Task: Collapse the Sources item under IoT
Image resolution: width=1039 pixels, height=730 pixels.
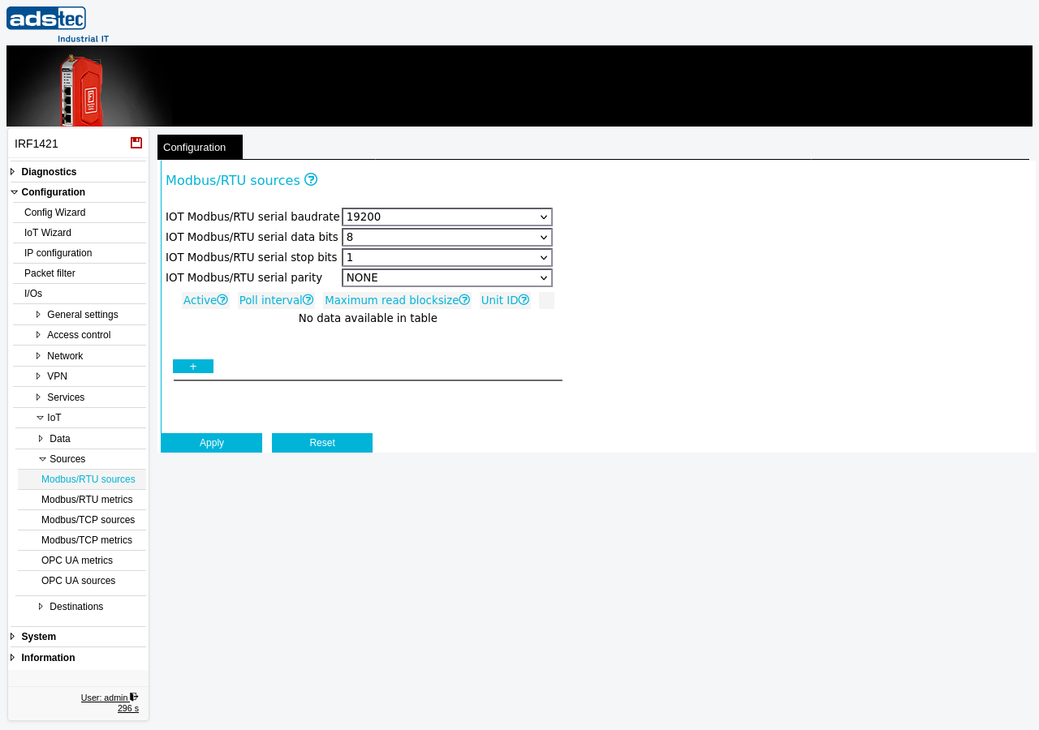Action: coord(42,459)
